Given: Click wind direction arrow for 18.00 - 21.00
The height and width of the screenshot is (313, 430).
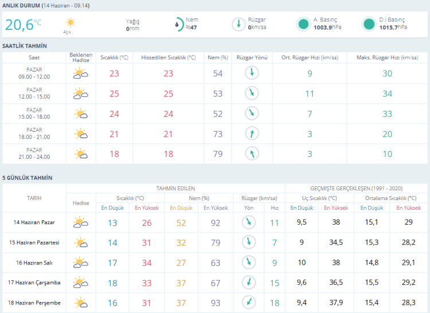Looking at the screenshot, I should [252, 134].
